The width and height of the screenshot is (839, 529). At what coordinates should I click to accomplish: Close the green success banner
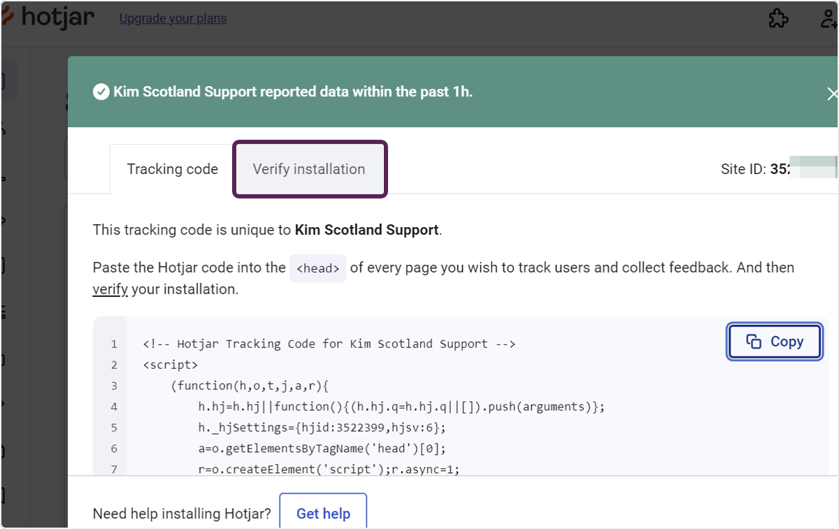[x=831, y=93]
